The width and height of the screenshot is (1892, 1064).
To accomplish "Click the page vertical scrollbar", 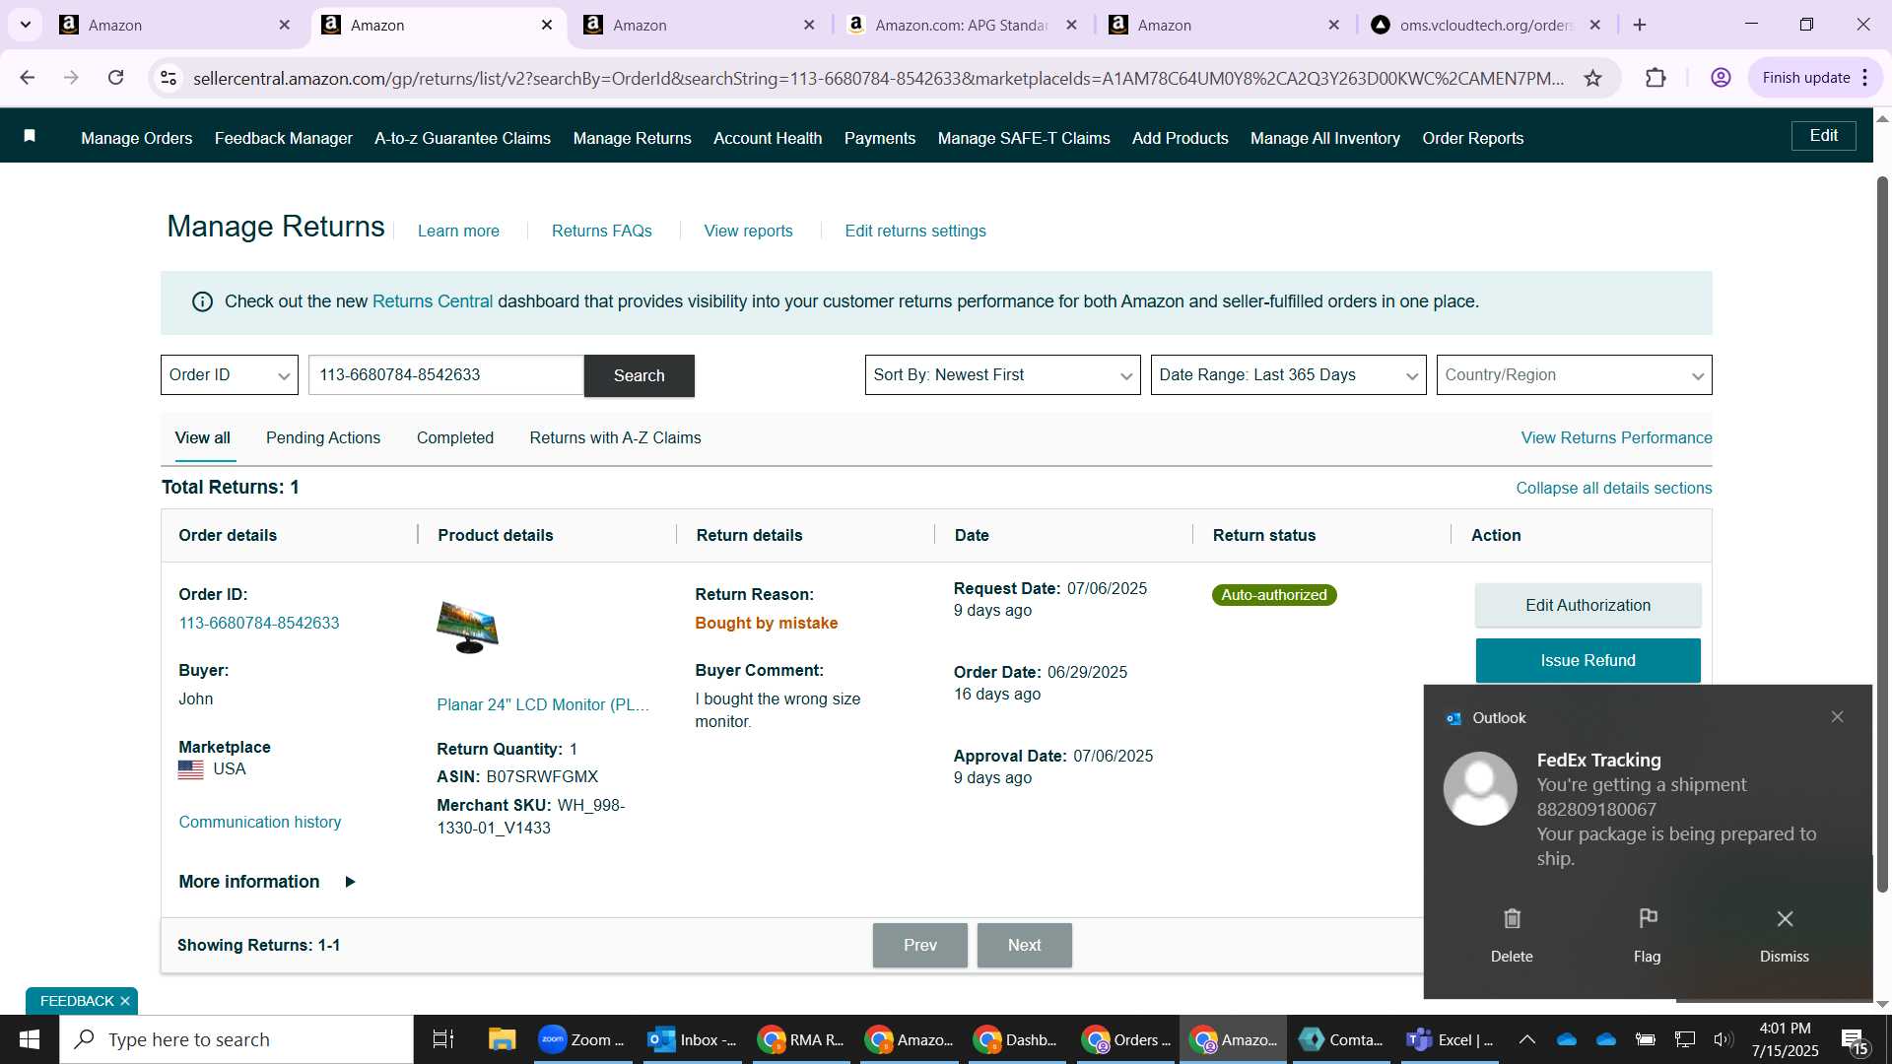I will coord(1882,533).
